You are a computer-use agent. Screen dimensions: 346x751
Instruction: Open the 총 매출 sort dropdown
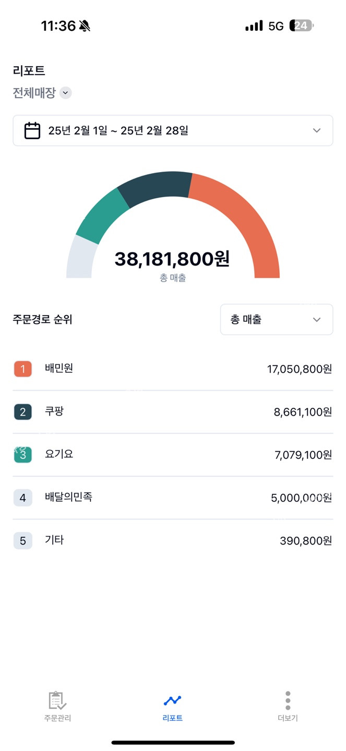point(276,319)
